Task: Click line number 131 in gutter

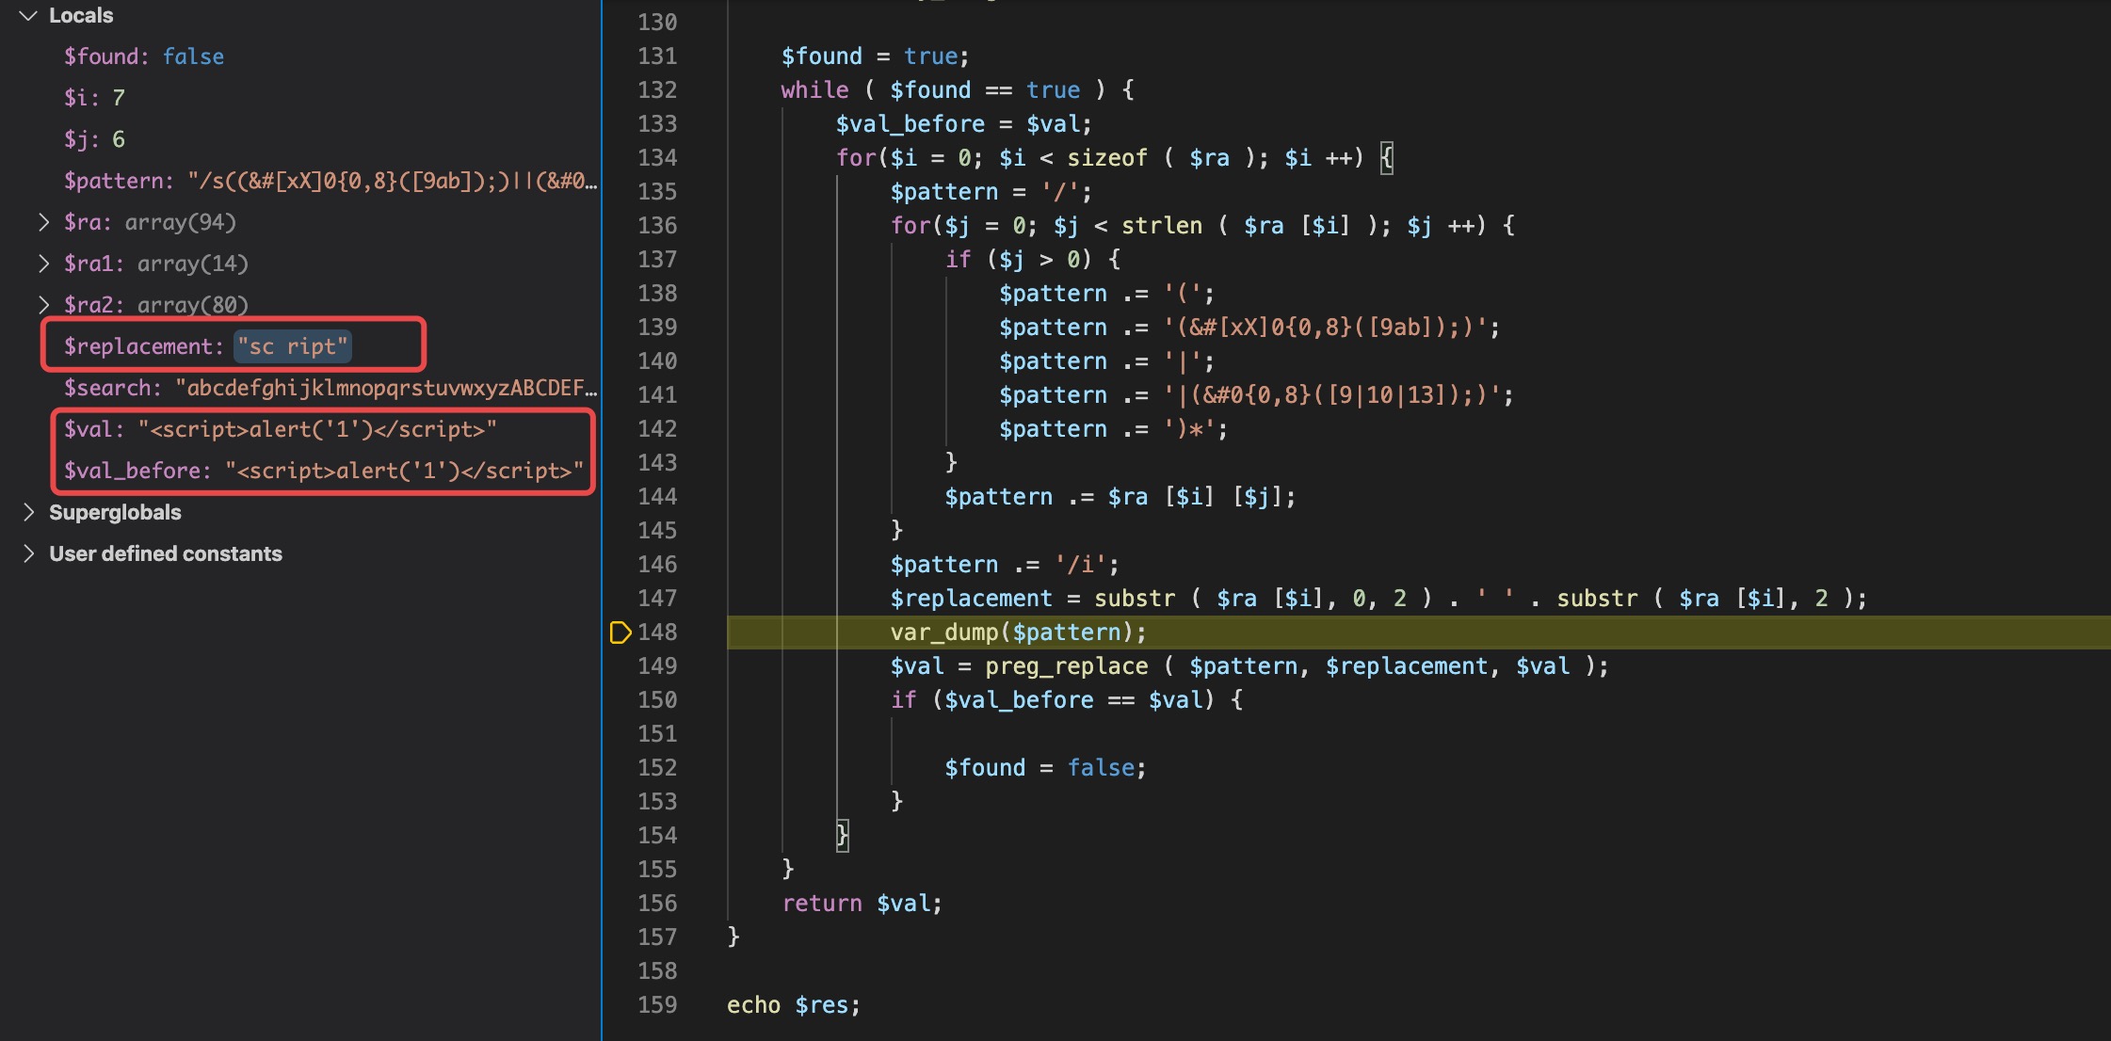Action: point(657,56)
